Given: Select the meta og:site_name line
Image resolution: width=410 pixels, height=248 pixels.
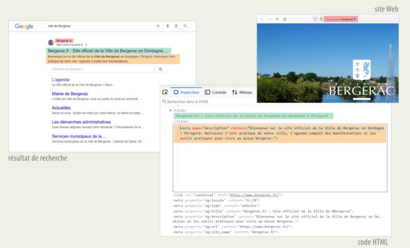Looking at the screenshot, I should (226, 232).
